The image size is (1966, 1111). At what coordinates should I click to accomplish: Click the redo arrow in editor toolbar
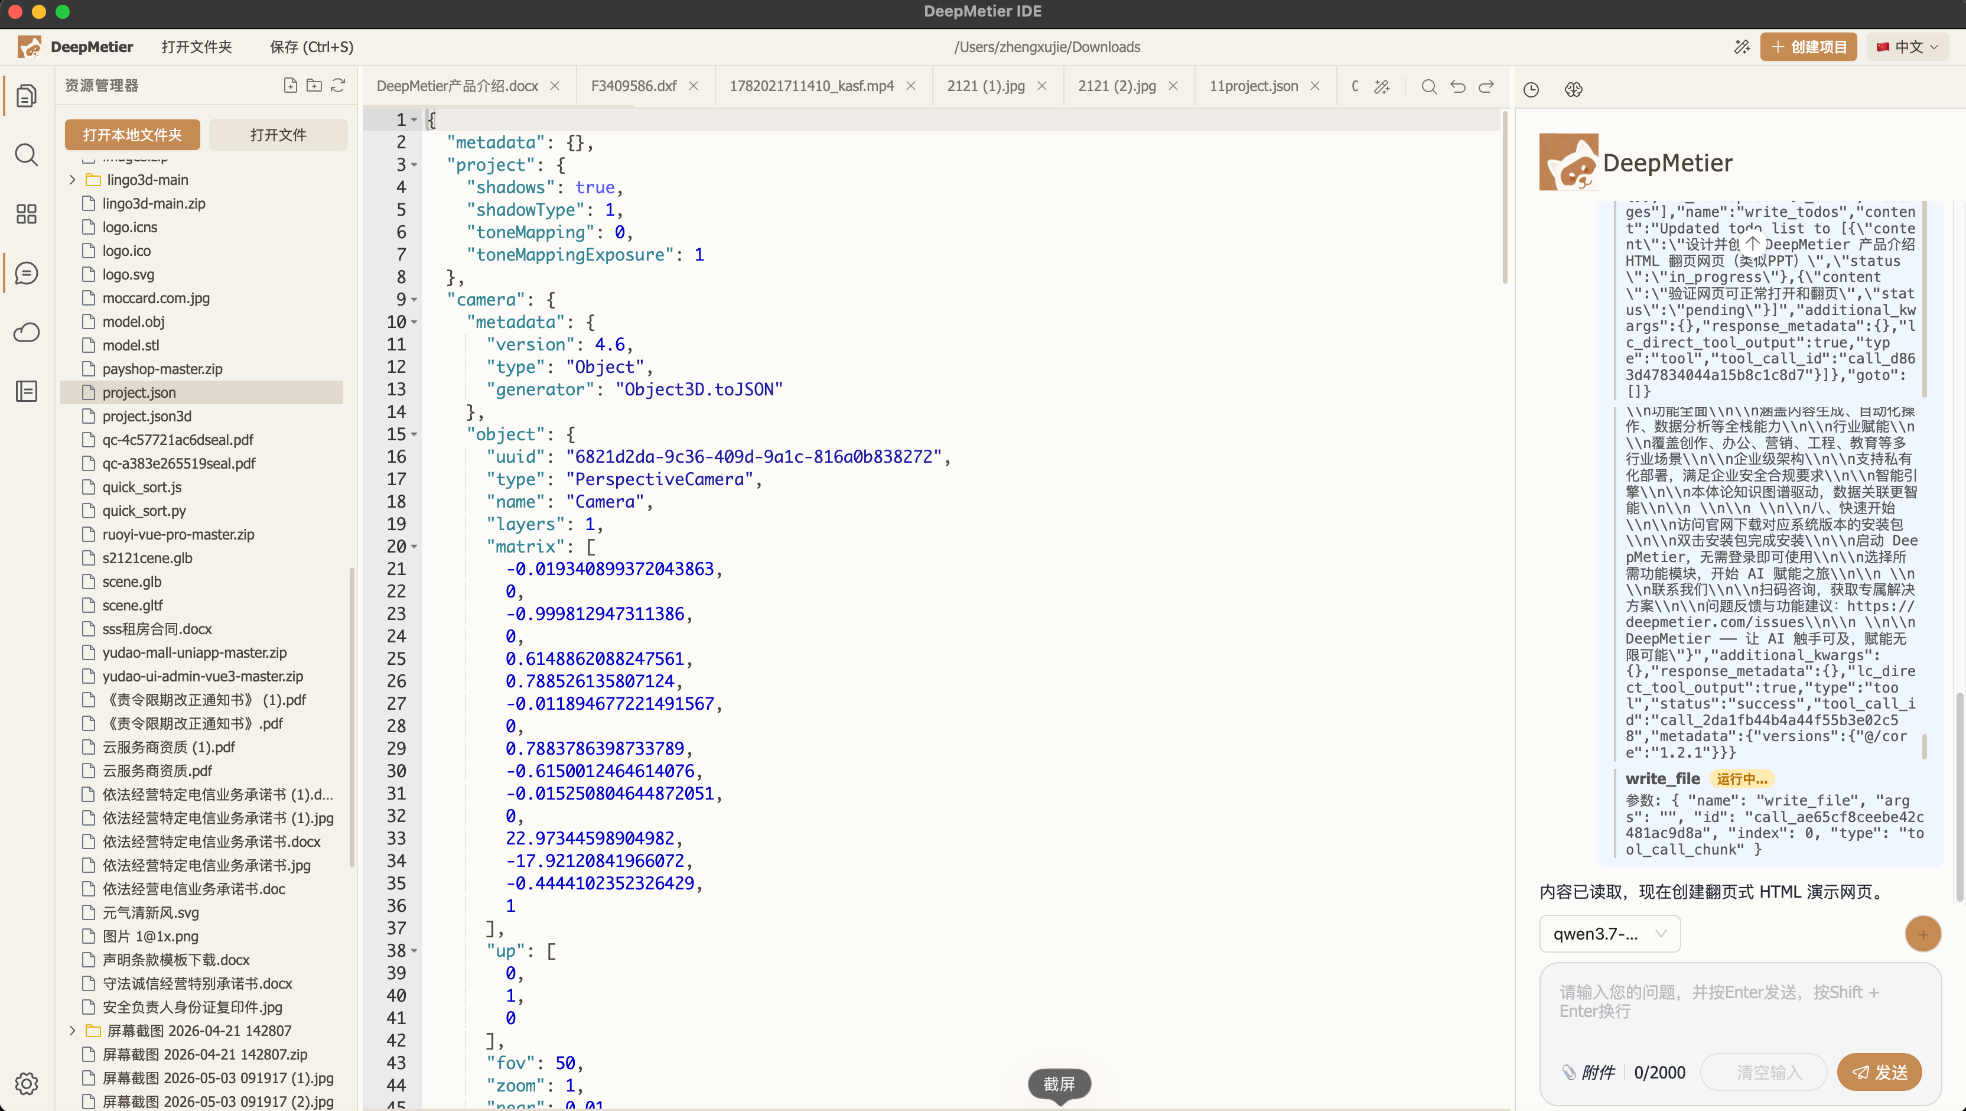1486,86
